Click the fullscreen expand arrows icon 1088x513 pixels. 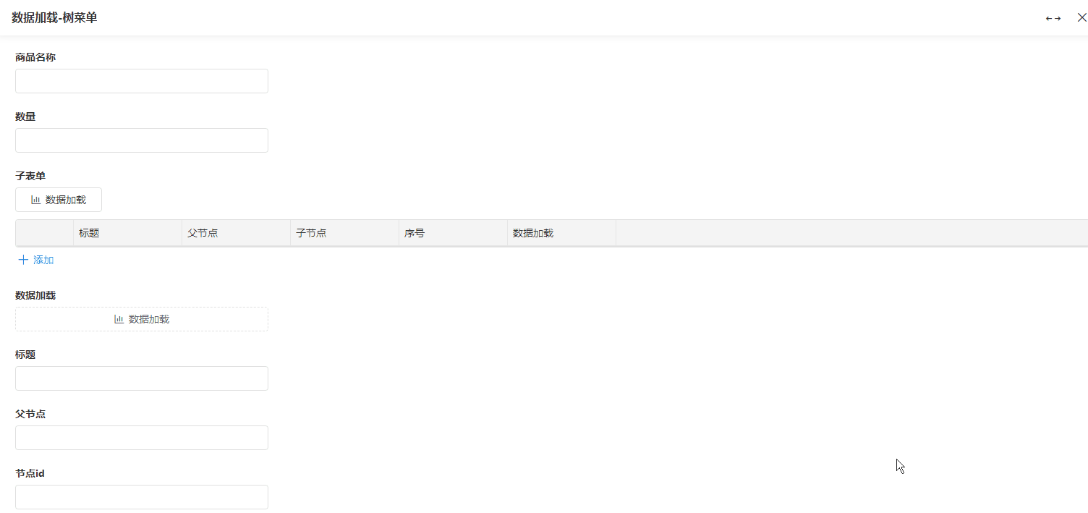(1053, 18)
